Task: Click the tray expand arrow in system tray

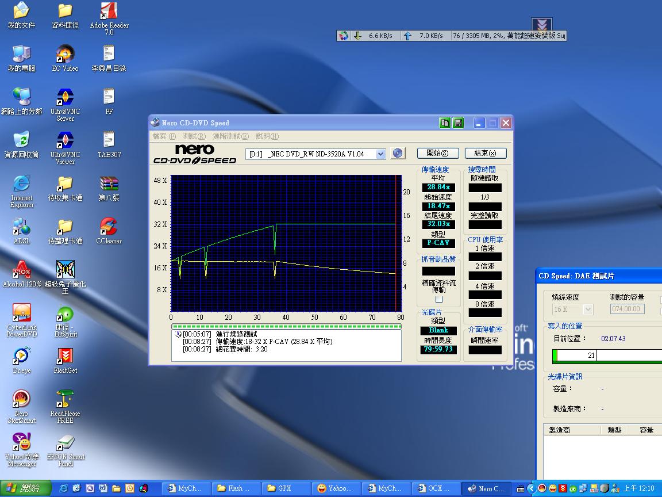Action: pos(531,488)
